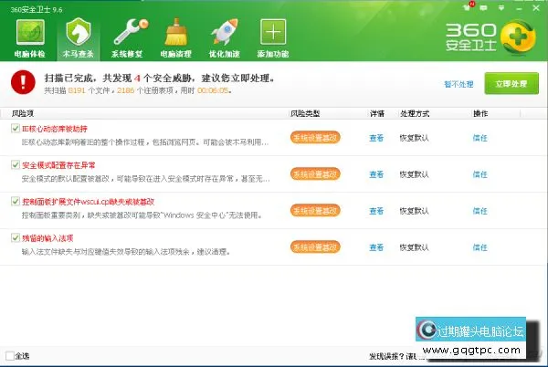
Task: Click the orange tag in the 安全模式 row
Action: pos(315,173)
